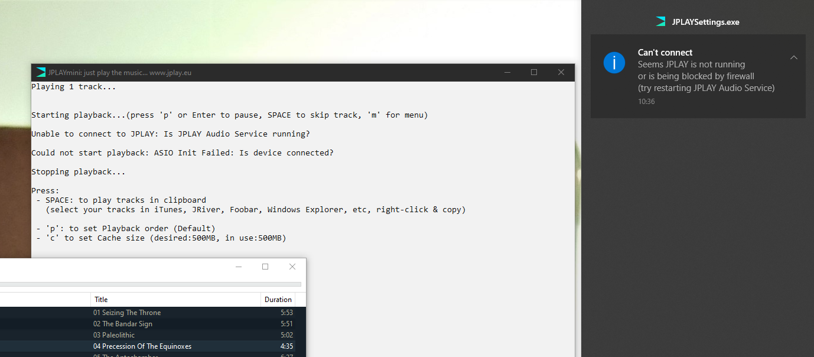
Task: Sort tracks by the Duration column
Action: 278,300
